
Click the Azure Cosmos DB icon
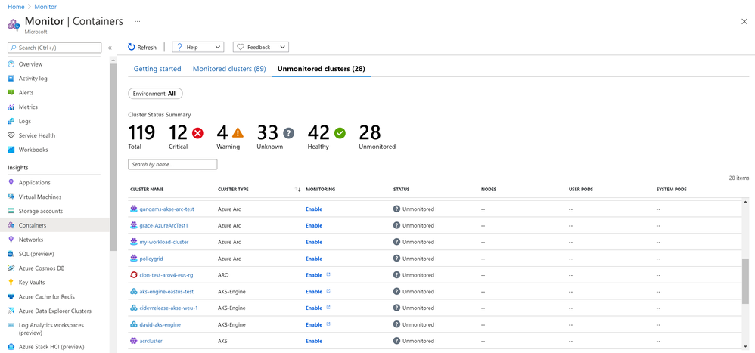click(x=11, y=268)
